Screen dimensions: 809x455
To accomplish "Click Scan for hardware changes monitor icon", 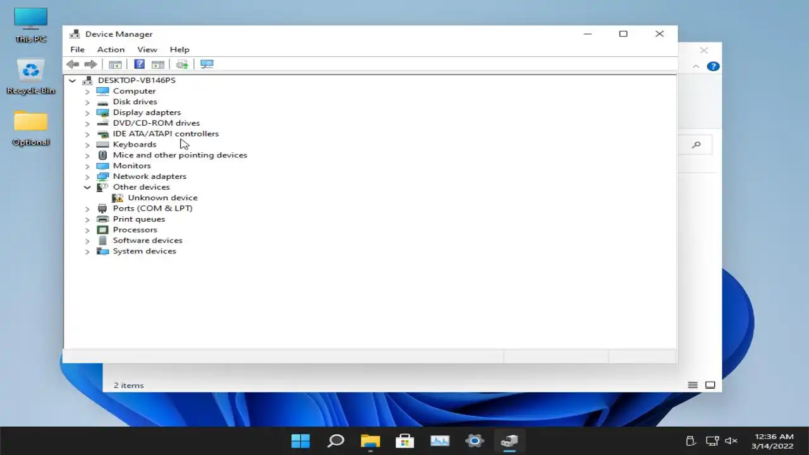I will 207,64.
